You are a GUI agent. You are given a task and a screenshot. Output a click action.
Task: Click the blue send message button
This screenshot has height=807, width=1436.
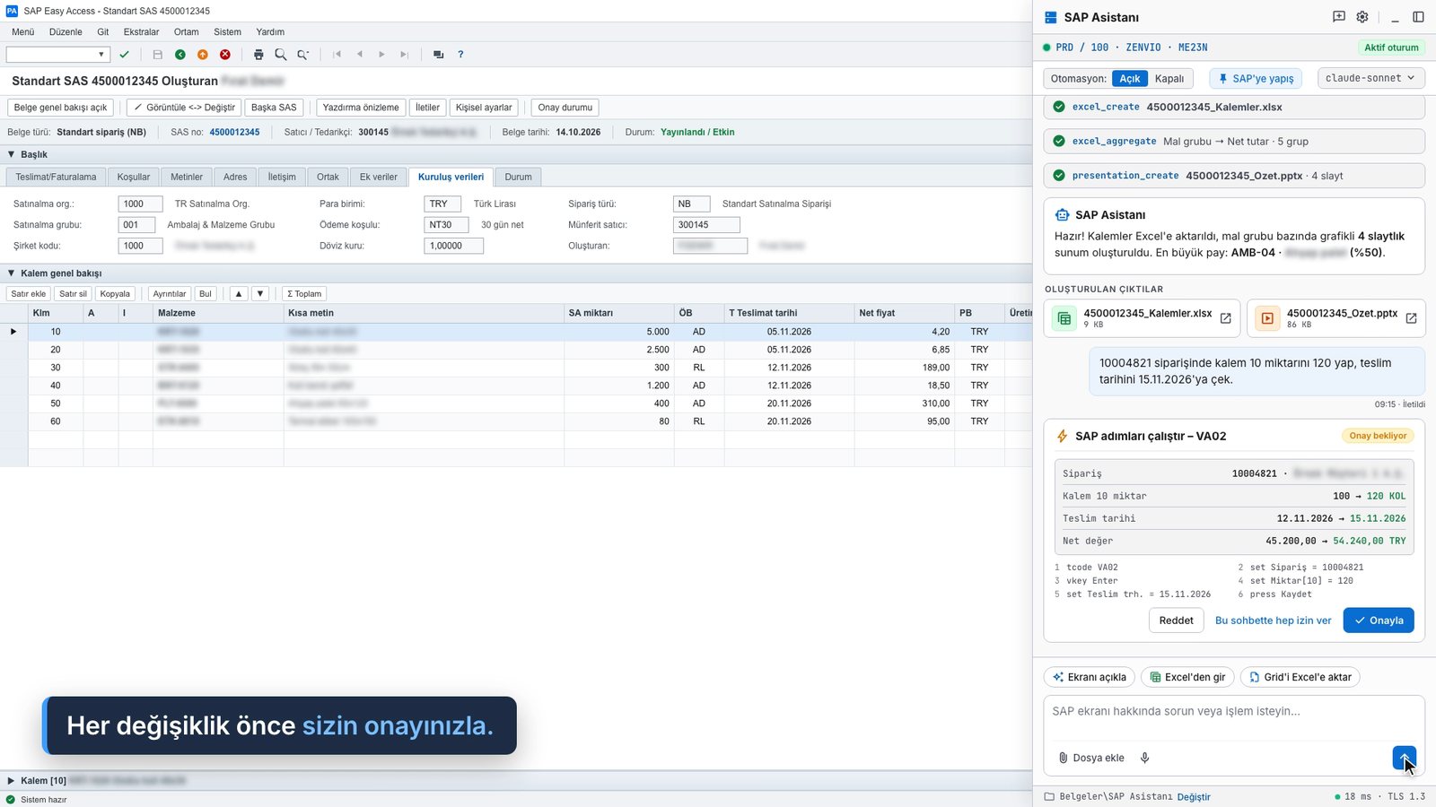pyautogui.click(x=1405, y=758)
